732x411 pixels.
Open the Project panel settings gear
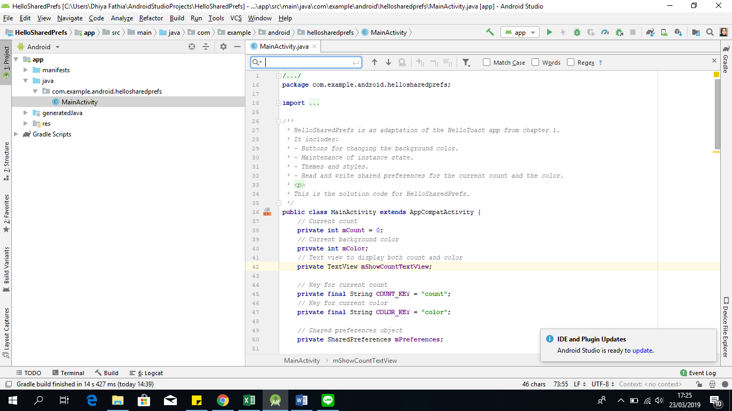pos(223,47)
